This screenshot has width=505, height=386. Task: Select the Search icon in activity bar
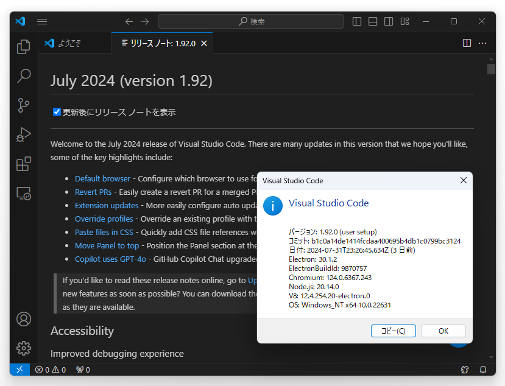(23, 75)
